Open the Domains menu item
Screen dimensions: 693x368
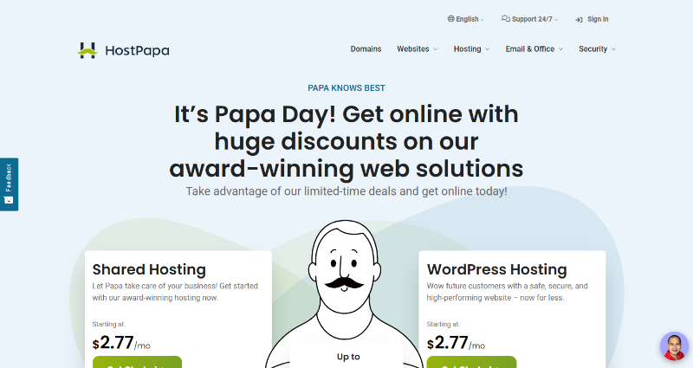pyautogui.click(x=366, y=49)
